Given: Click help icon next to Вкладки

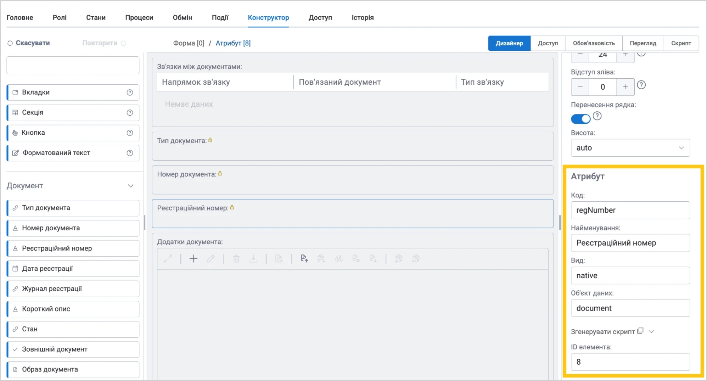Looking at the screenshot, I should [130, 93].
